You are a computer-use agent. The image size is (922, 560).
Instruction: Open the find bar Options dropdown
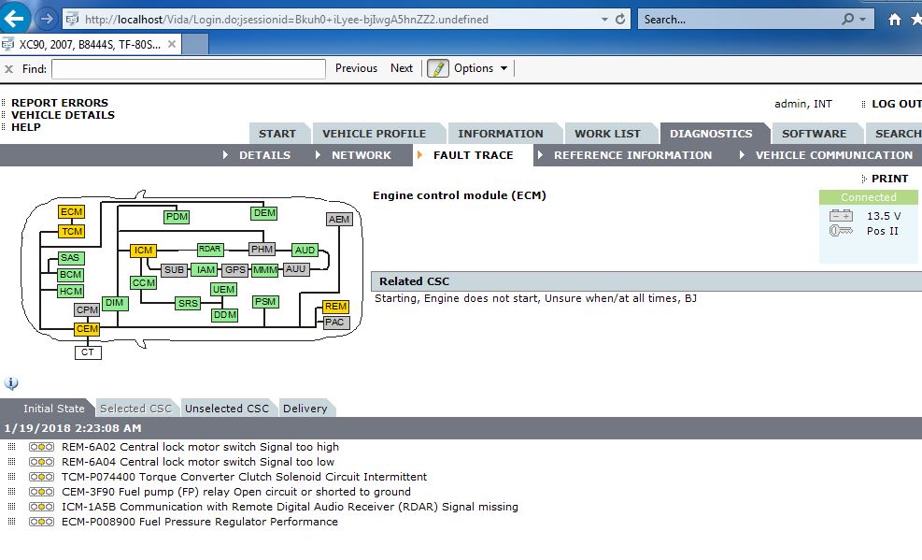(481, 68)
